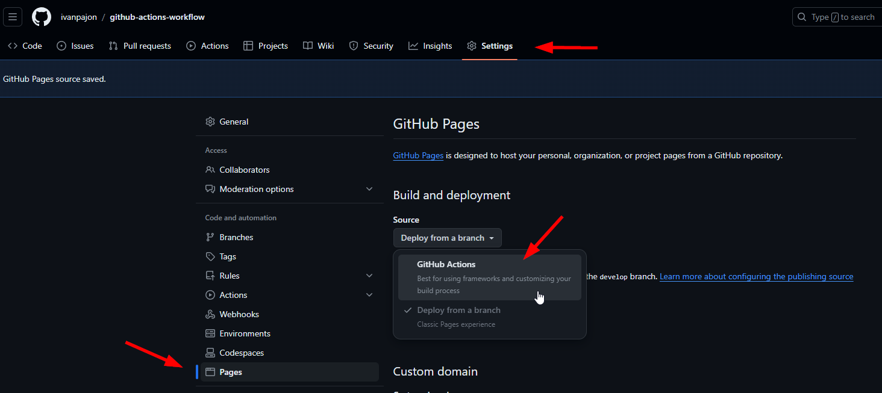Image resolution: width=882 pixels, height=393 pixels.
Task: Open the Actions tab in repository navigation
Action: tap(208, 46)
